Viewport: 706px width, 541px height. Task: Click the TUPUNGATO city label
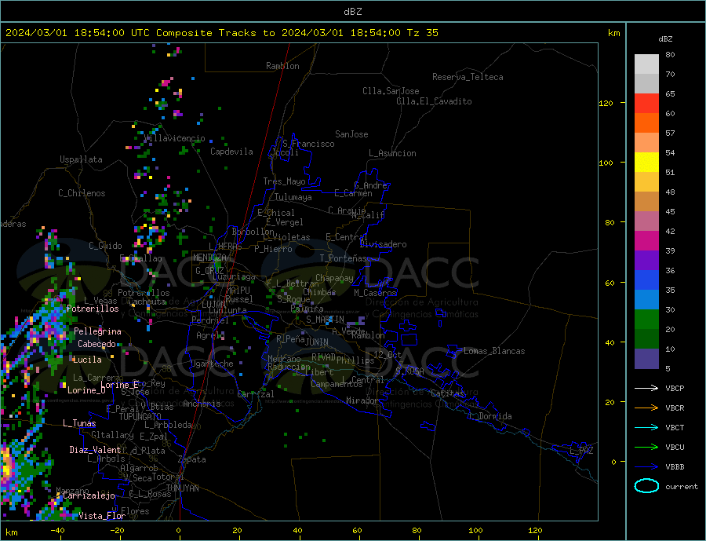tap(140, 417)
